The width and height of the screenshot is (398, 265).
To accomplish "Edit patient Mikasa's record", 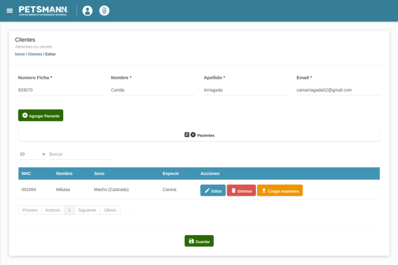I will [x=212, y=190].
